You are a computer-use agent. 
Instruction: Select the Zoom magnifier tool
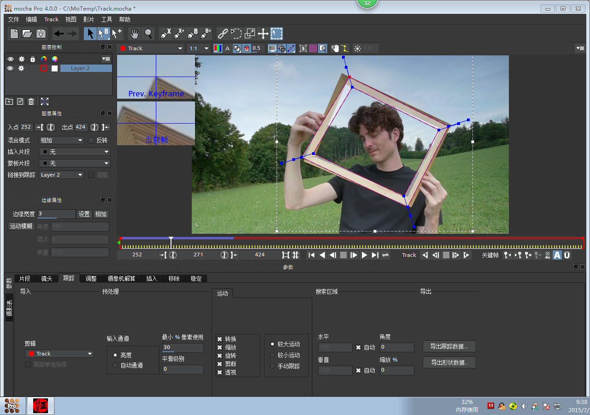point(148,34)
